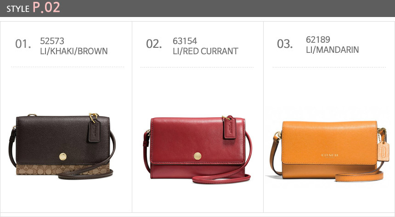This screenshot has width=395, height=217.
Task: Click the 03. item number
Action: click(285, 44)
